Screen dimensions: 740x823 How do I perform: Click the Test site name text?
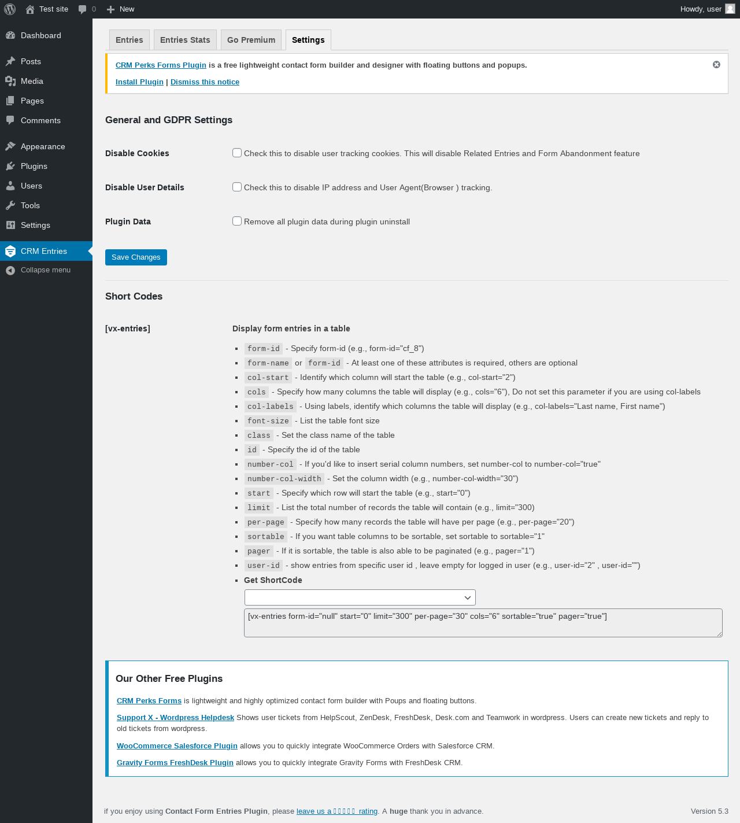pyautogui.click(x=54, y=9)
